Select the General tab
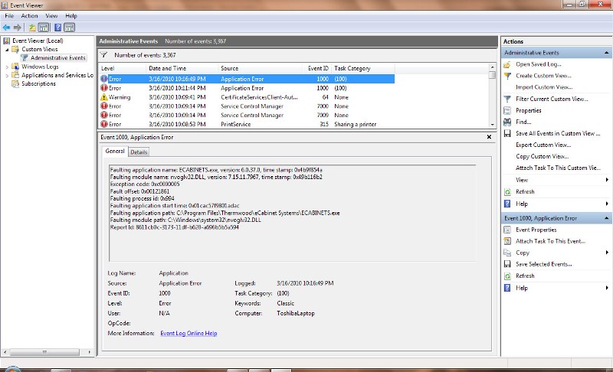The image size is (613, 372). [x=114, y=151]
